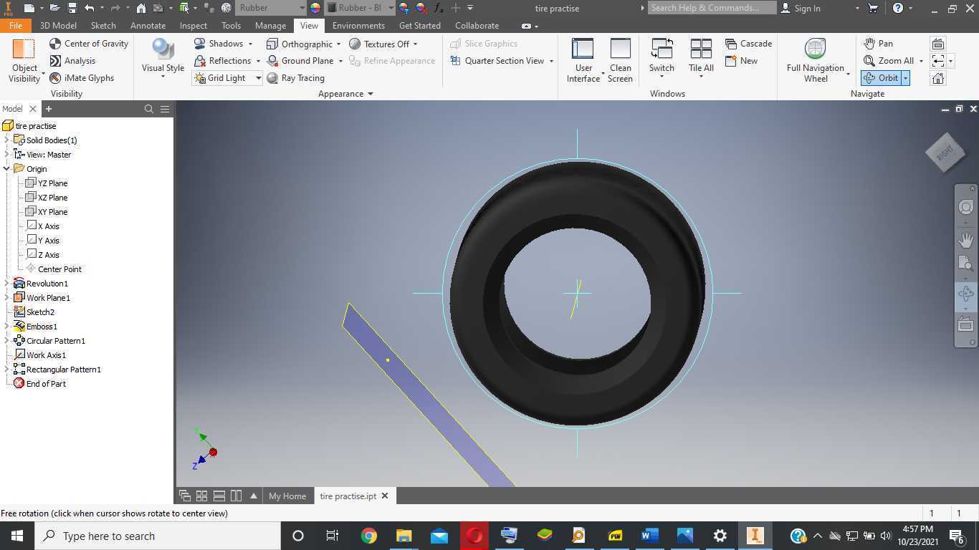
Task: Open the Parameters fx icon
Action: 439,8
